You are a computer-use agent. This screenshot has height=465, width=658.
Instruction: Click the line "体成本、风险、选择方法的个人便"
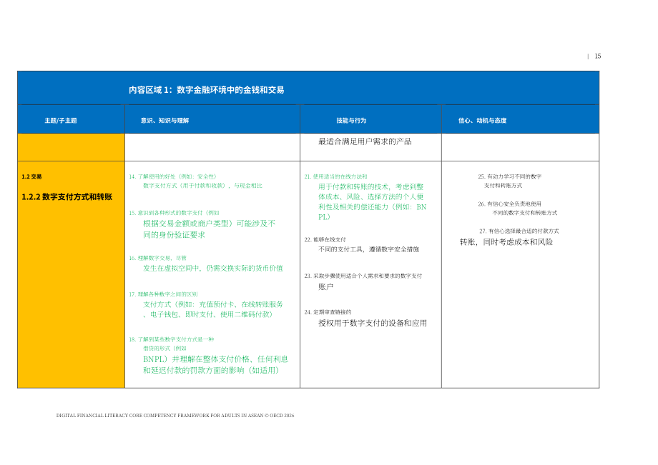click(371, 197)
